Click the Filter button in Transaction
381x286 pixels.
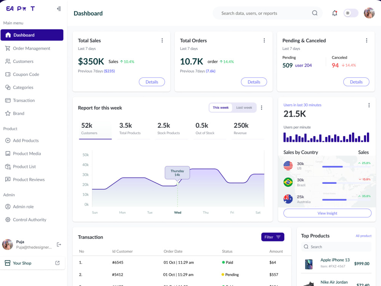coord(273,237)
